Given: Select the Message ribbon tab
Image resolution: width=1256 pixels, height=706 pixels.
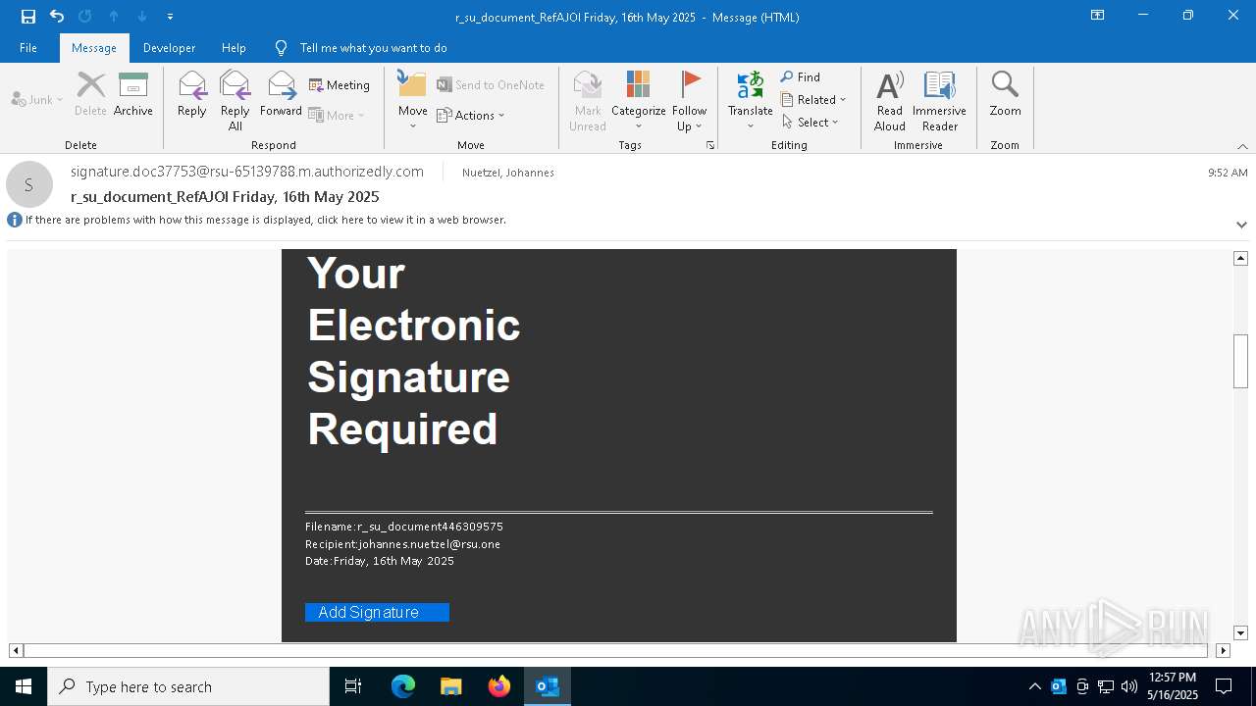Looking at the screenshot, I should coord(94,48).
